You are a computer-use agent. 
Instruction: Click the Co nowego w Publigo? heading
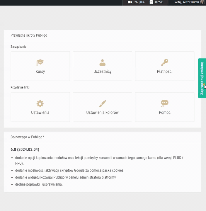tap(27, 137)
